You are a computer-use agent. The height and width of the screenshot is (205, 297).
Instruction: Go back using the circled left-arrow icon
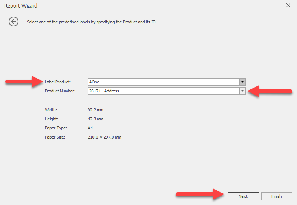click(x=14, y=22)
